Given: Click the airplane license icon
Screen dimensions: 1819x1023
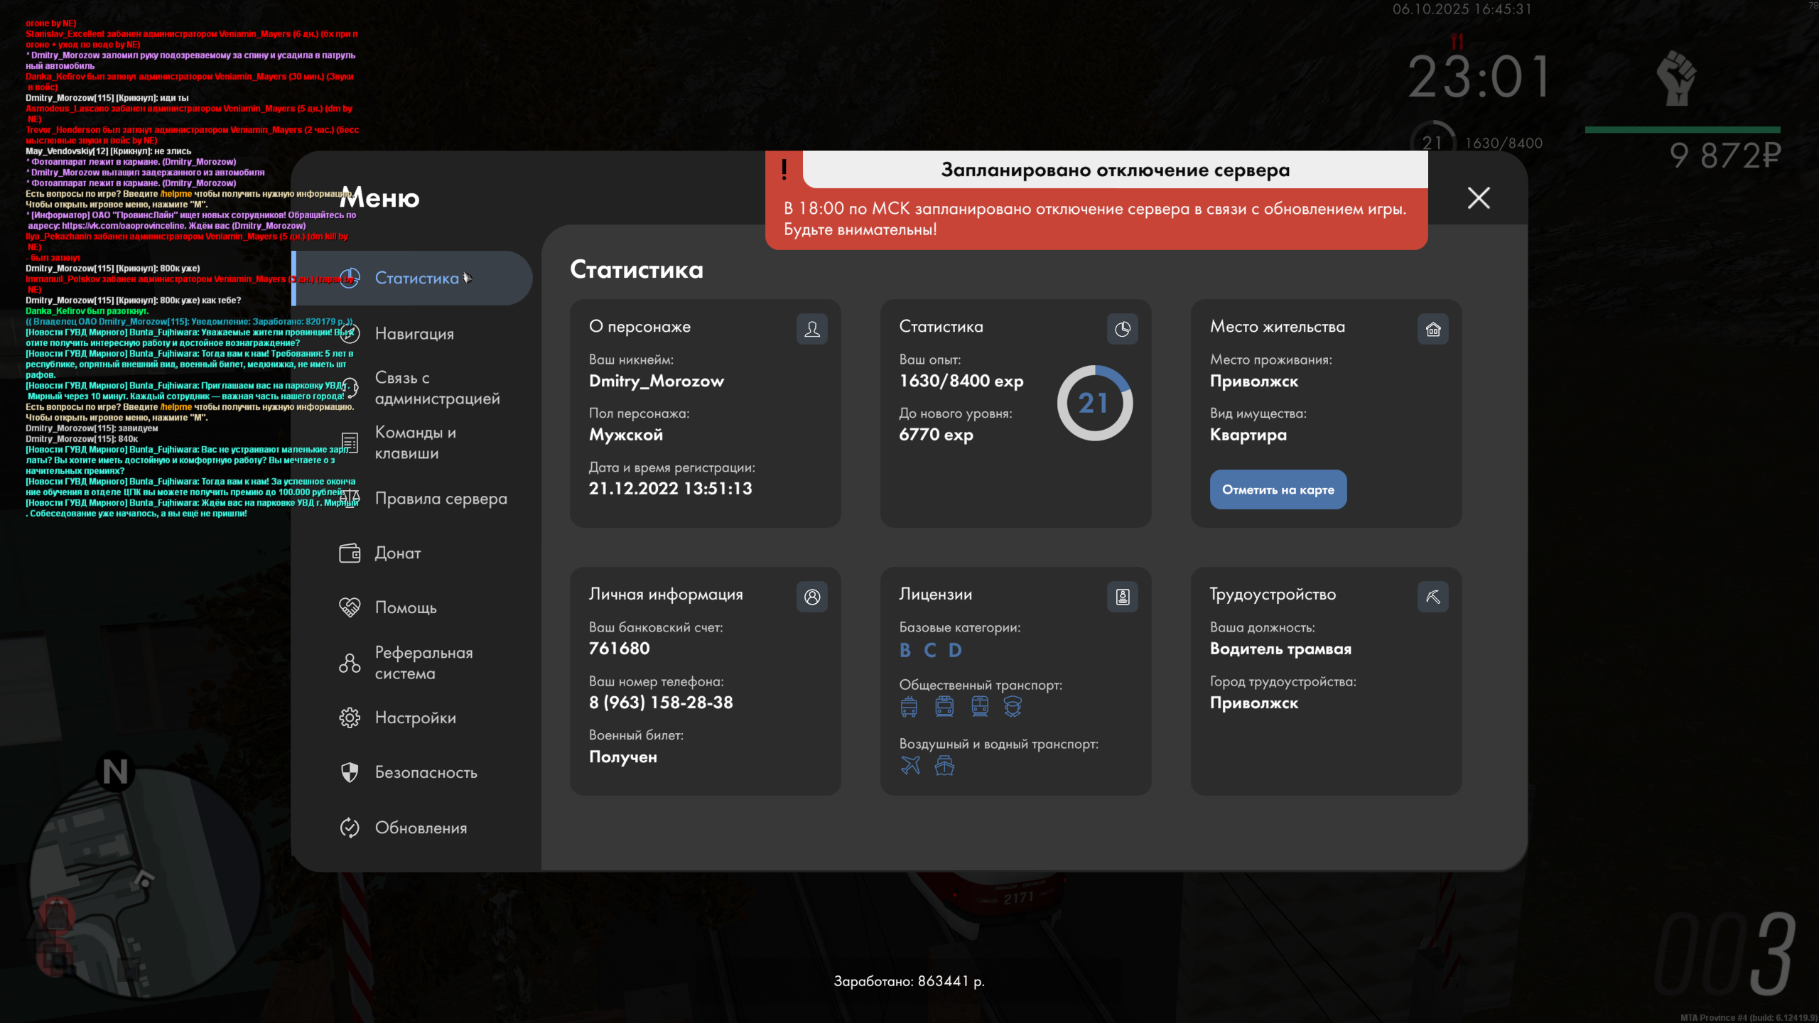Looking at the screenshot, I should pos(910,765).
